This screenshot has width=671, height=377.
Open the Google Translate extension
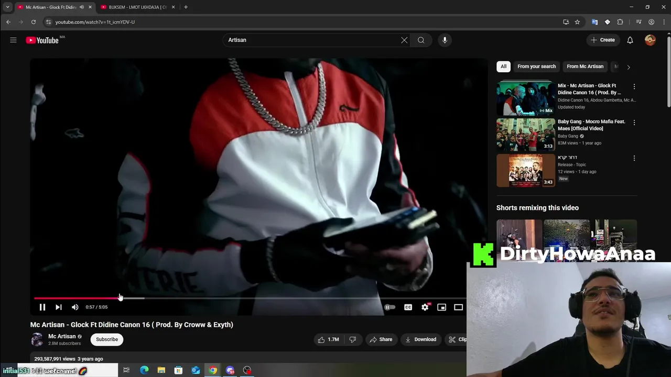pyautogui.click(x=594, y=22)
